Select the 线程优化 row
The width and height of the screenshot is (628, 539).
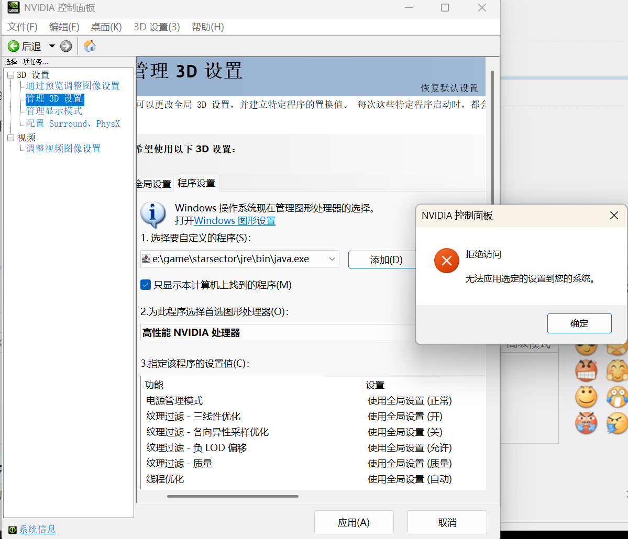[313, 479]
